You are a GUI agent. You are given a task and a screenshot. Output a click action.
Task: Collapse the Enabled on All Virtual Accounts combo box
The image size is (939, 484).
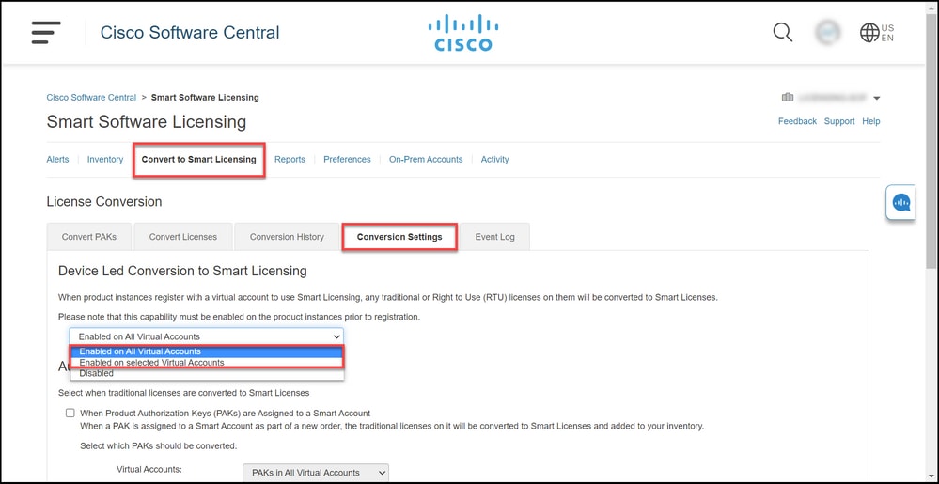206,336
